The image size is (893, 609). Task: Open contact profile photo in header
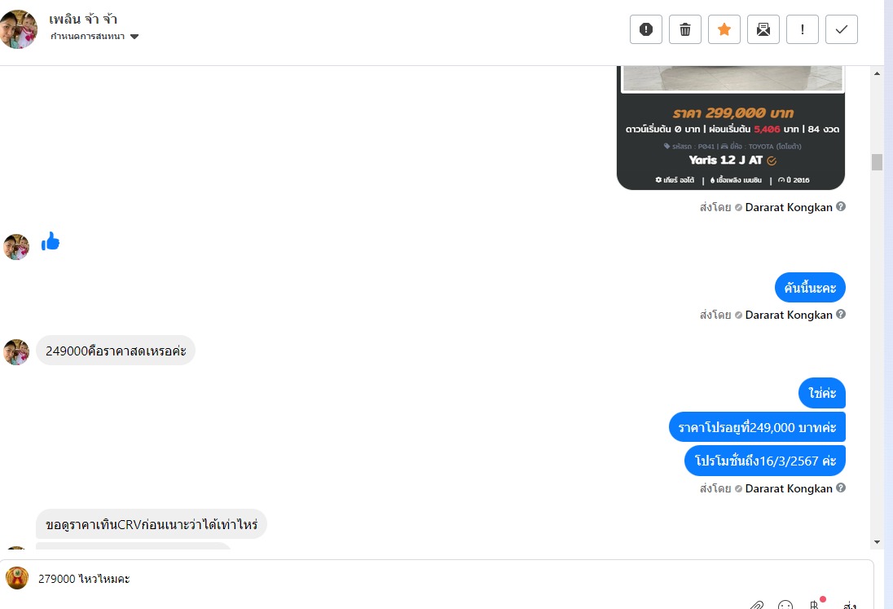(x=20, y=29)
